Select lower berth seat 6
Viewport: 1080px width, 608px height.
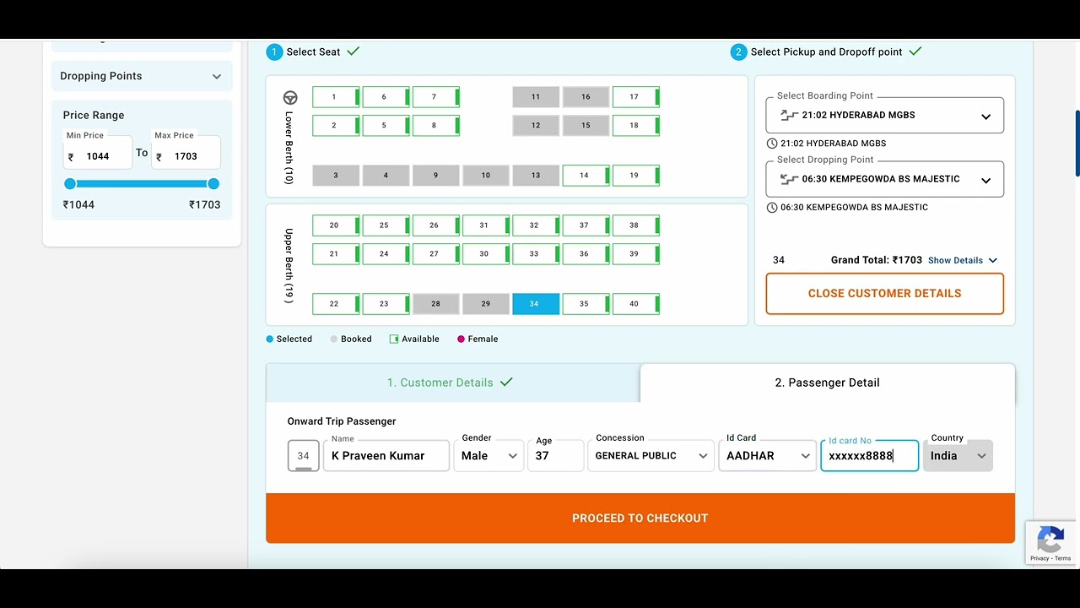point(386,97)
